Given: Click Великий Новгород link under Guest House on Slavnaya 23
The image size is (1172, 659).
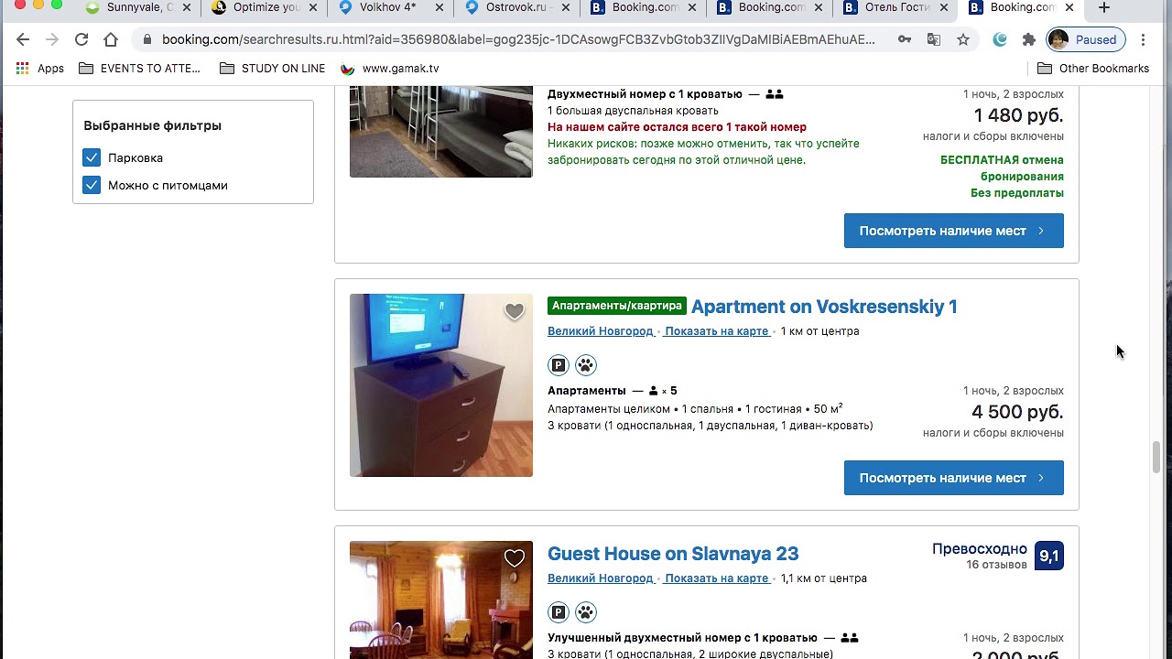Looking at the screenshot, I should [601, 578].
